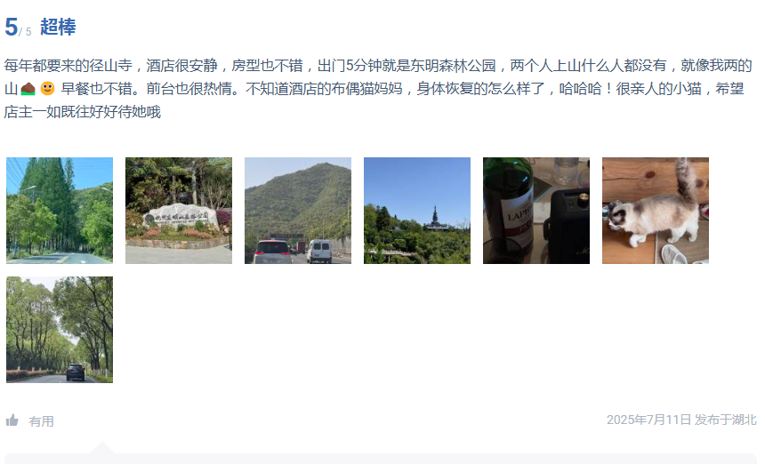The image size is (765, 464).
Task: Open the ragdoll cat photo
Action: point(656,211)
